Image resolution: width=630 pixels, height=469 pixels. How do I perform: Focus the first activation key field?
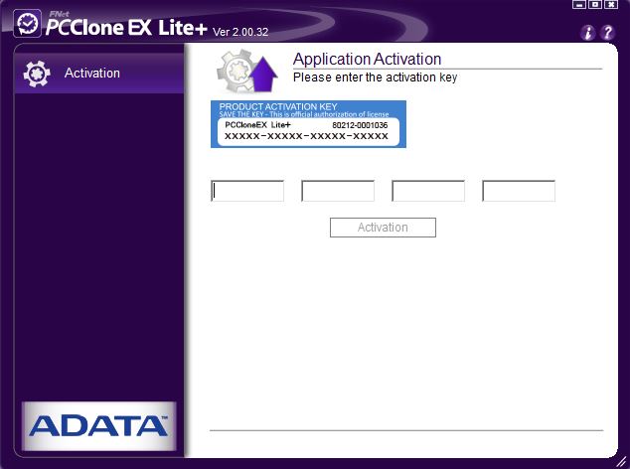click(247, 191)
